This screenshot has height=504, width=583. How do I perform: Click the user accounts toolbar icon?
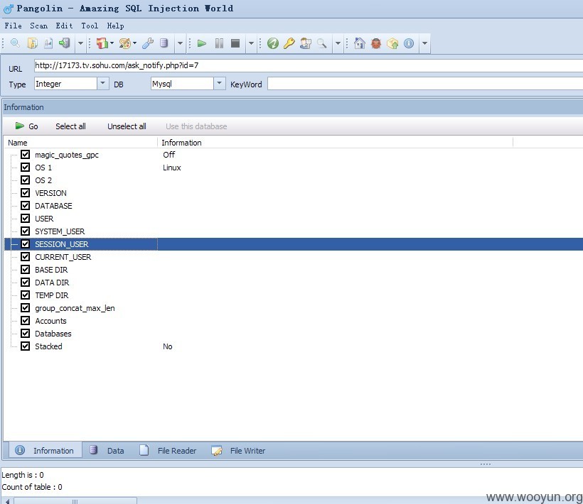click(x=305, y=43)
